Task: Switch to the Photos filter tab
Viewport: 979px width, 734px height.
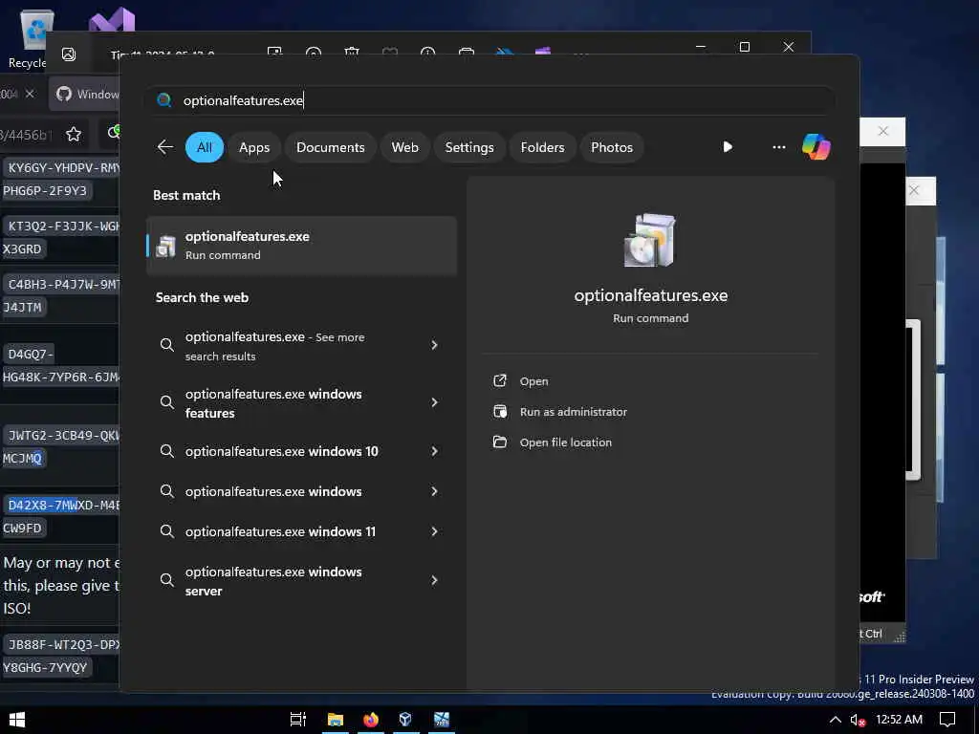Action: click(612, 147)
